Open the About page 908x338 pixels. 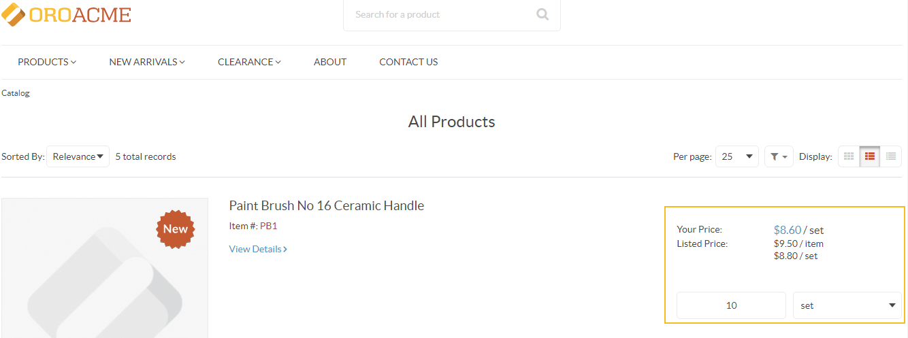click(330, 62)
